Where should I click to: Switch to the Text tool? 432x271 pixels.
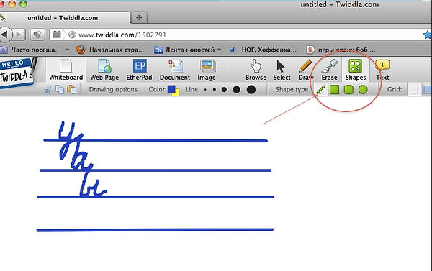pyautogui.click(x=382, y=70)
